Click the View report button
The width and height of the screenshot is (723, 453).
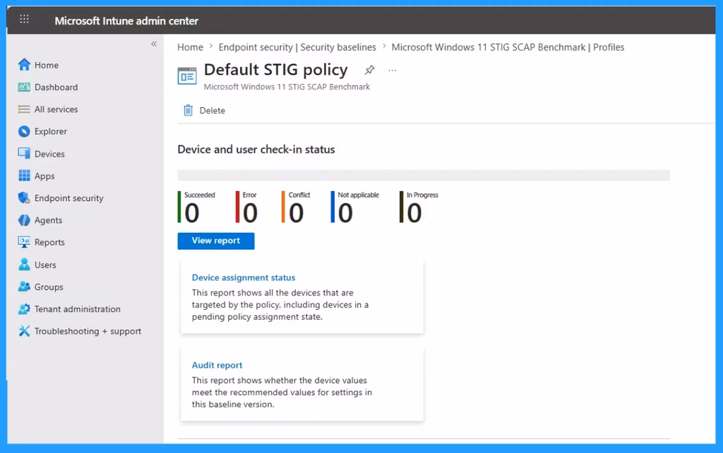coord(216,241)
